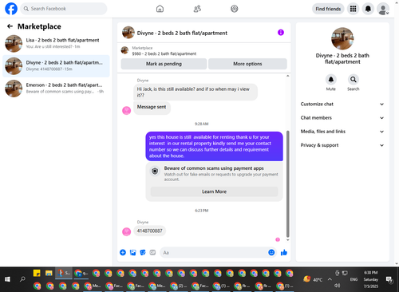Open the Groups icon in top bar
This screenshot has width=399, height=292.
tap(235, 9)
